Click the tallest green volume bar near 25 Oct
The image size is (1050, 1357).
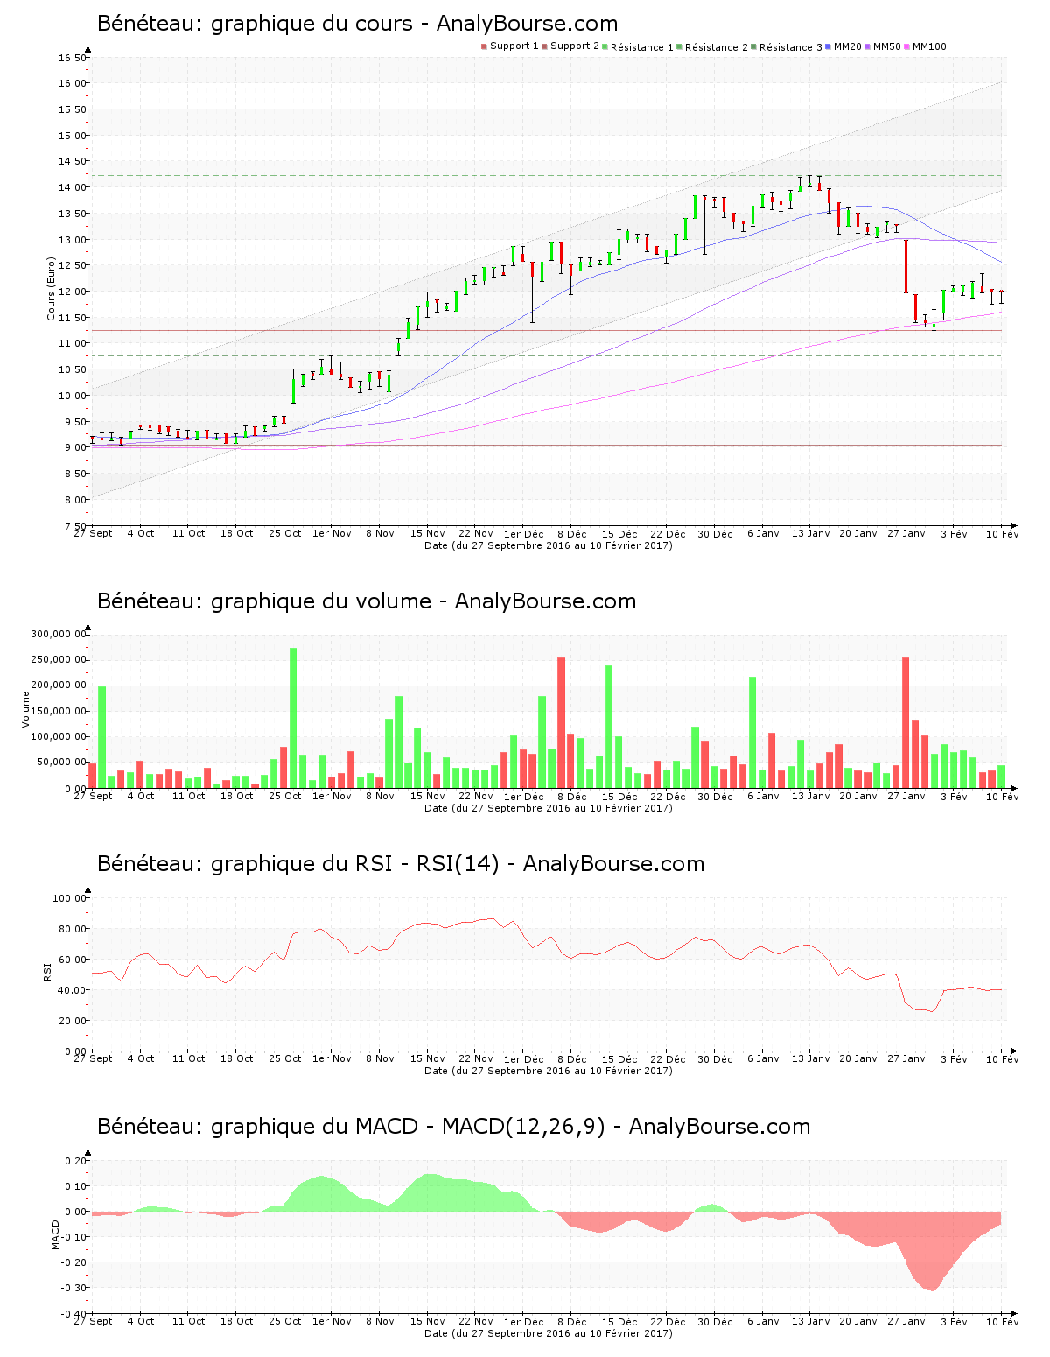293,718
